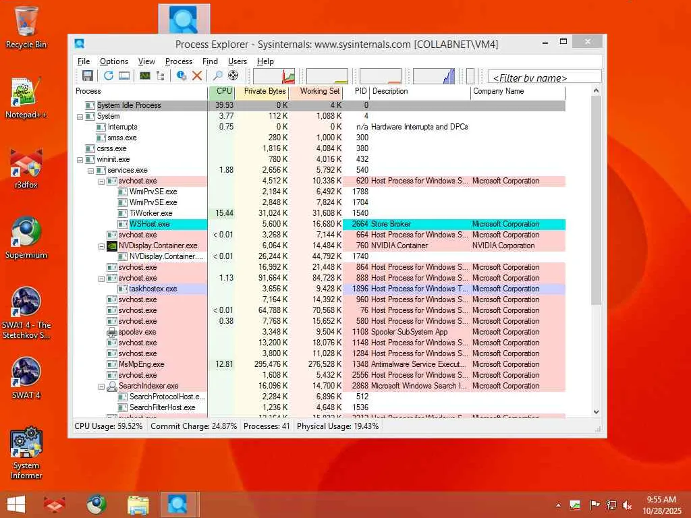Click the process list scroll-down arrow
This screenshot has height=518, width=691.
tap(596, 412)
